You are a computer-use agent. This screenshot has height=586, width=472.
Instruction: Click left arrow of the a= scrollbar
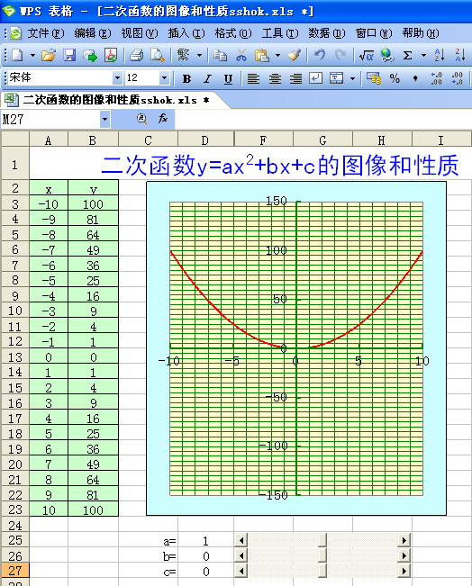coord(241,540)
